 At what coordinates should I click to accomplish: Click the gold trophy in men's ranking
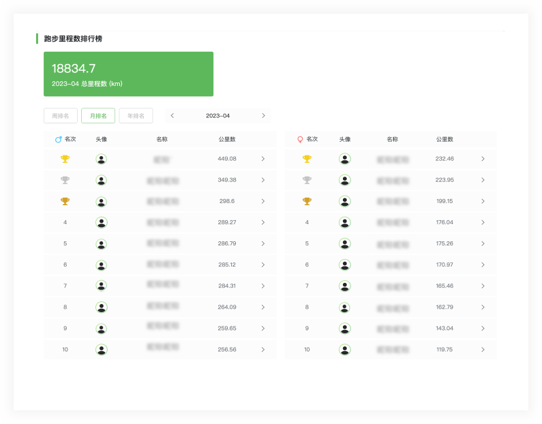(x=65, y=159)
